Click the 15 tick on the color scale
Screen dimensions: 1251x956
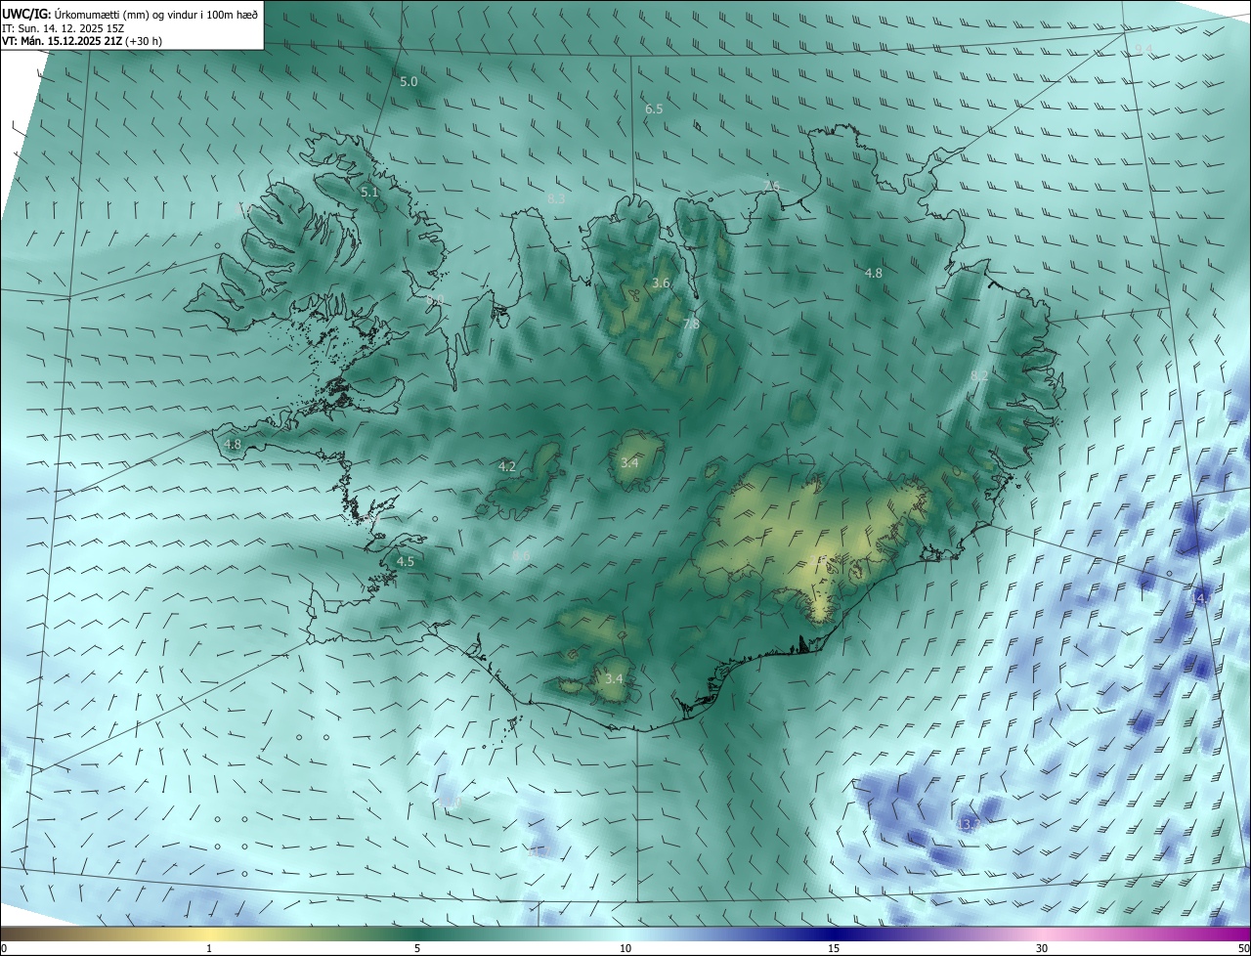click(x=834, y=948)
